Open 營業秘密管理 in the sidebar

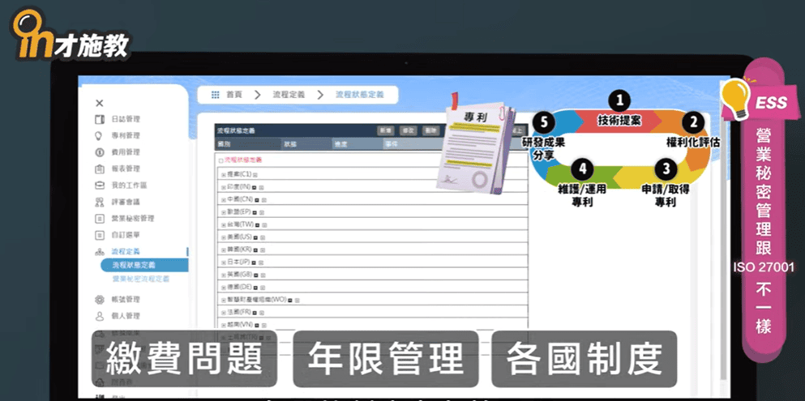(x=132, y=219)
